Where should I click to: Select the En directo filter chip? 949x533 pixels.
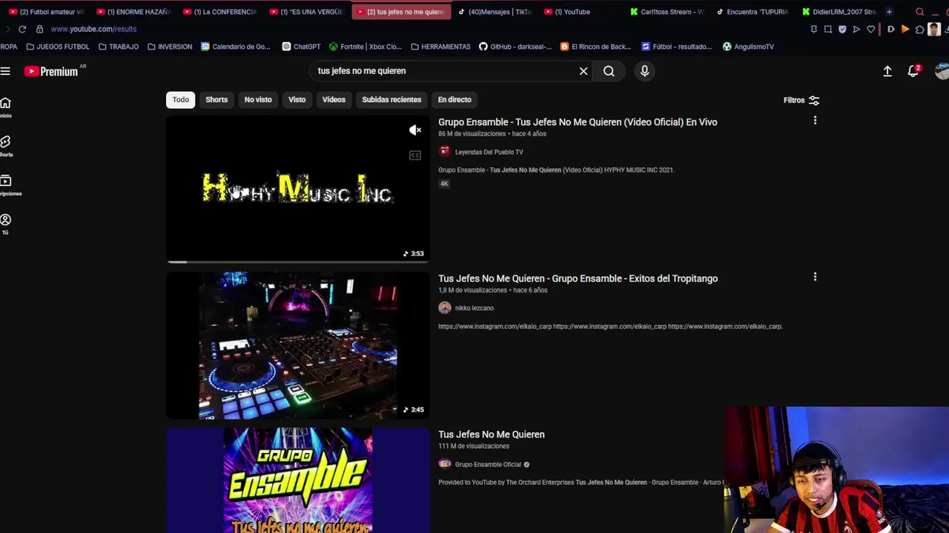tap(454, 99)
